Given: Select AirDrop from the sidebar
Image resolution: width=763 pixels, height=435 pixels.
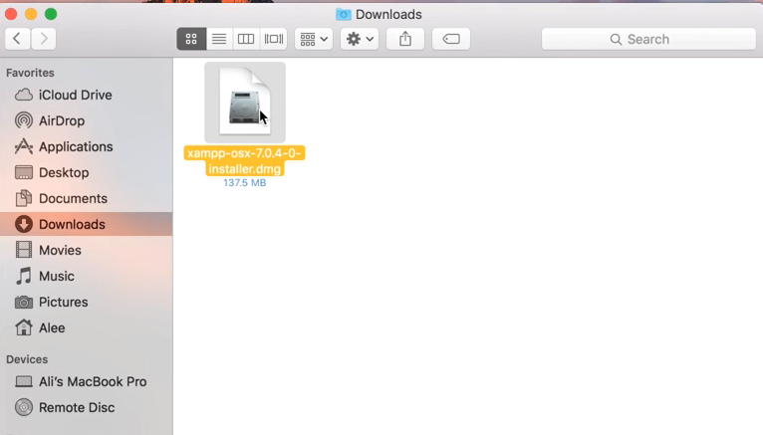Looking at the screenshot, I should pos(61,120).
